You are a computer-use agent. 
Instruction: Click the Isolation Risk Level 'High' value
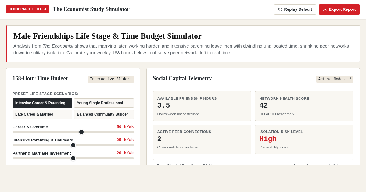(268, 139)
